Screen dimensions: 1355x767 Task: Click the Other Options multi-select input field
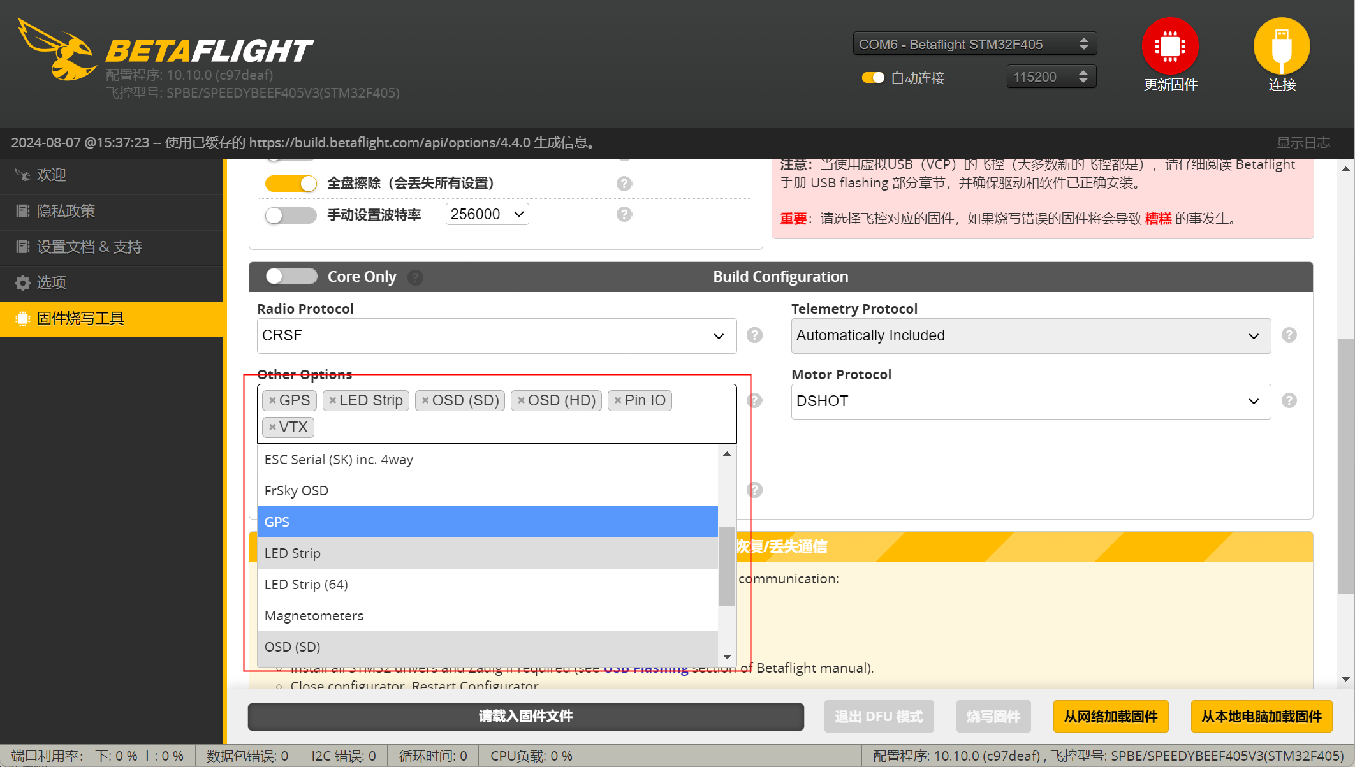point(497,414)
